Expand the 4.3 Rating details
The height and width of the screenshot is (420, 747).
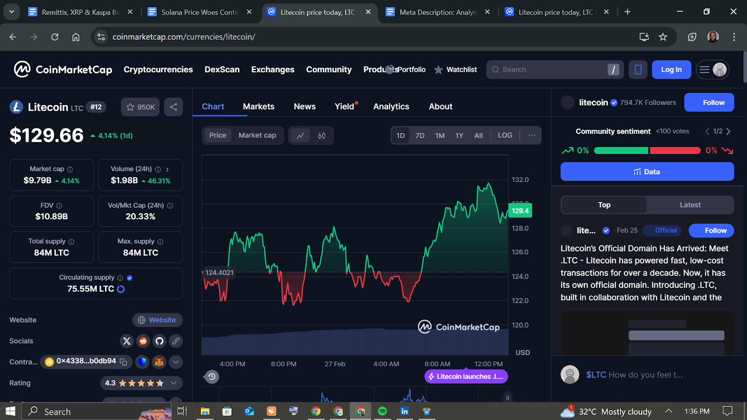pyautogui.click(x=174, y=383)
